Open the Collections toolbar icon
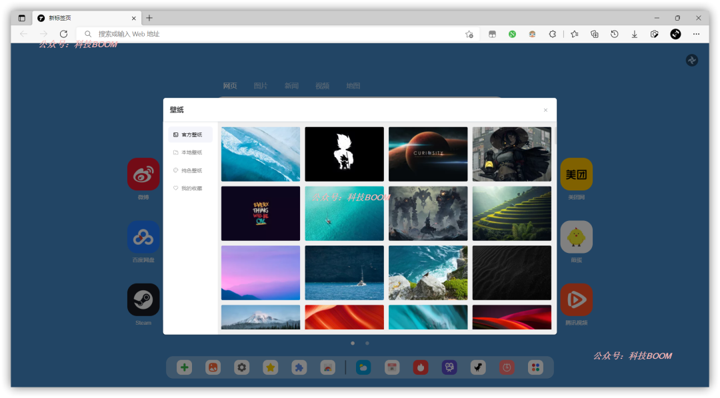Image resolution: width=720 pixels, height=398 pixels. tap(595, 34)
